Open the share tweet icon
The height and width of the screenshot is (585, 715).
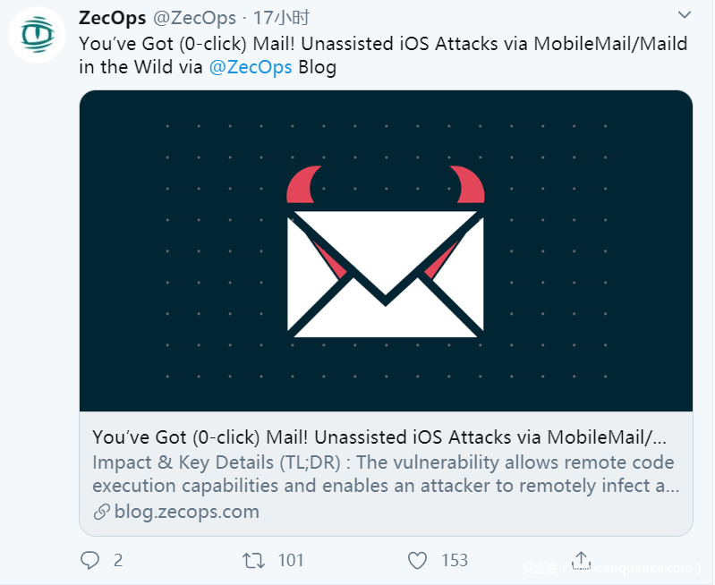(582, 559)
